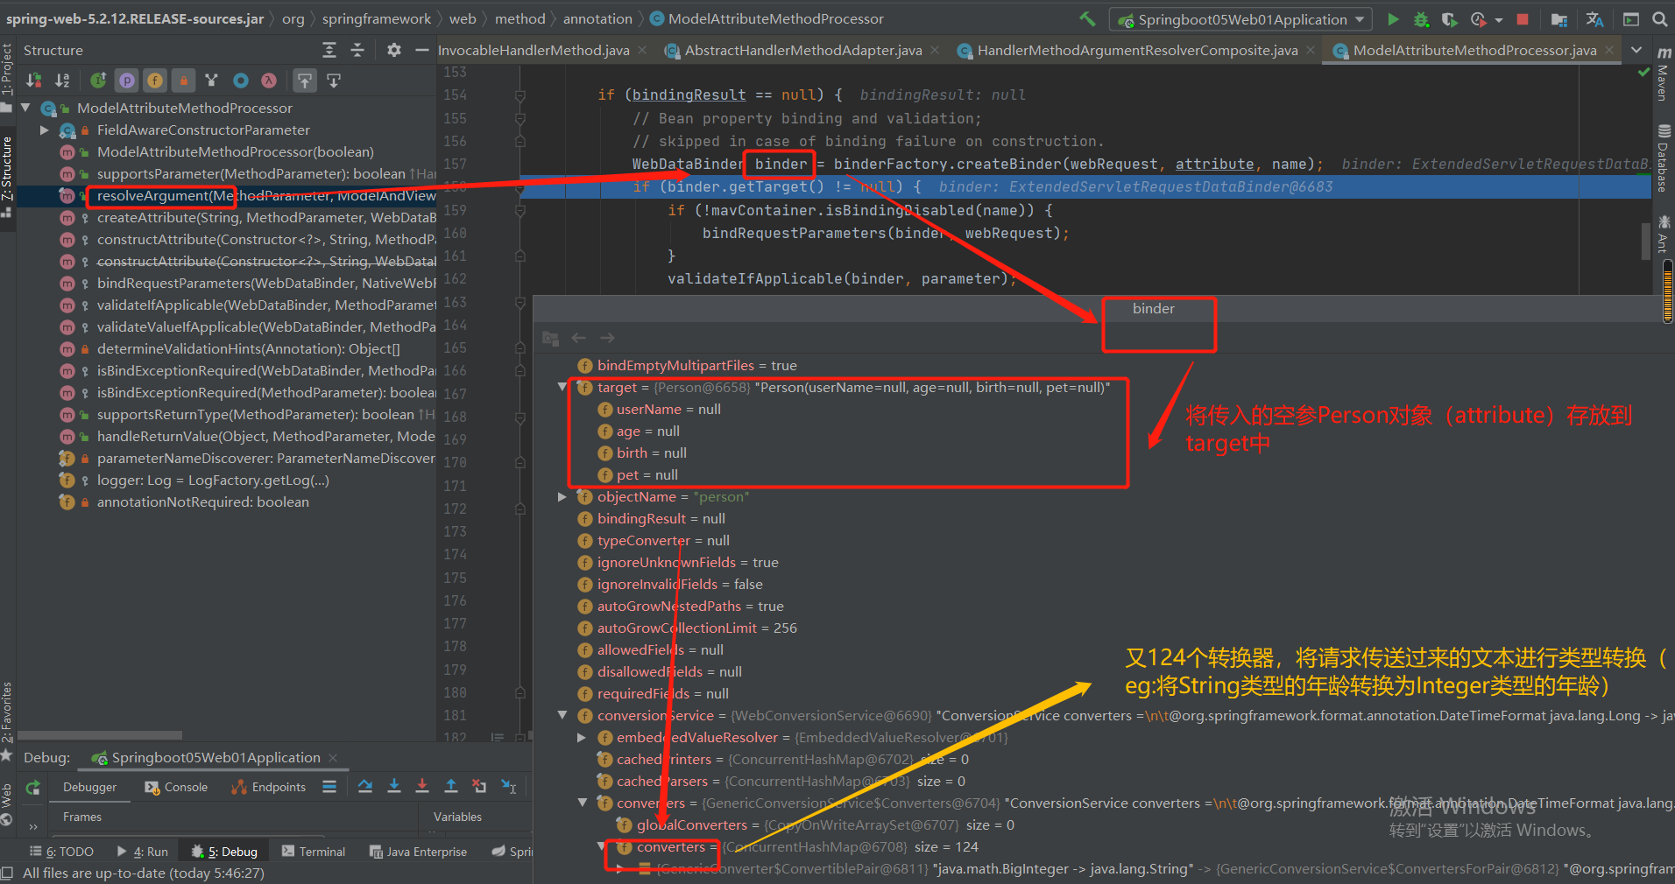The width and height of the screenshot is (1675, 884).
Task: Open the Java Enterprise tool window
Action: (x=419, y=852)
